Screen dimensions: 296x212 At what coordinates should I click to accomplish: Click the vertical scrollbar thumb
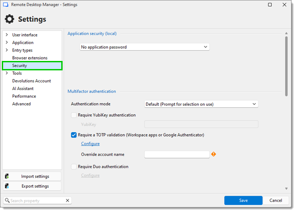(x=286, y=66)
